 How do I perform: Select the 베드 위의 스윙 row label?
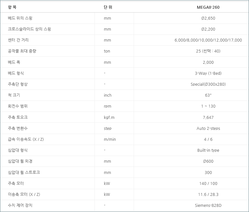click(20, 18)
